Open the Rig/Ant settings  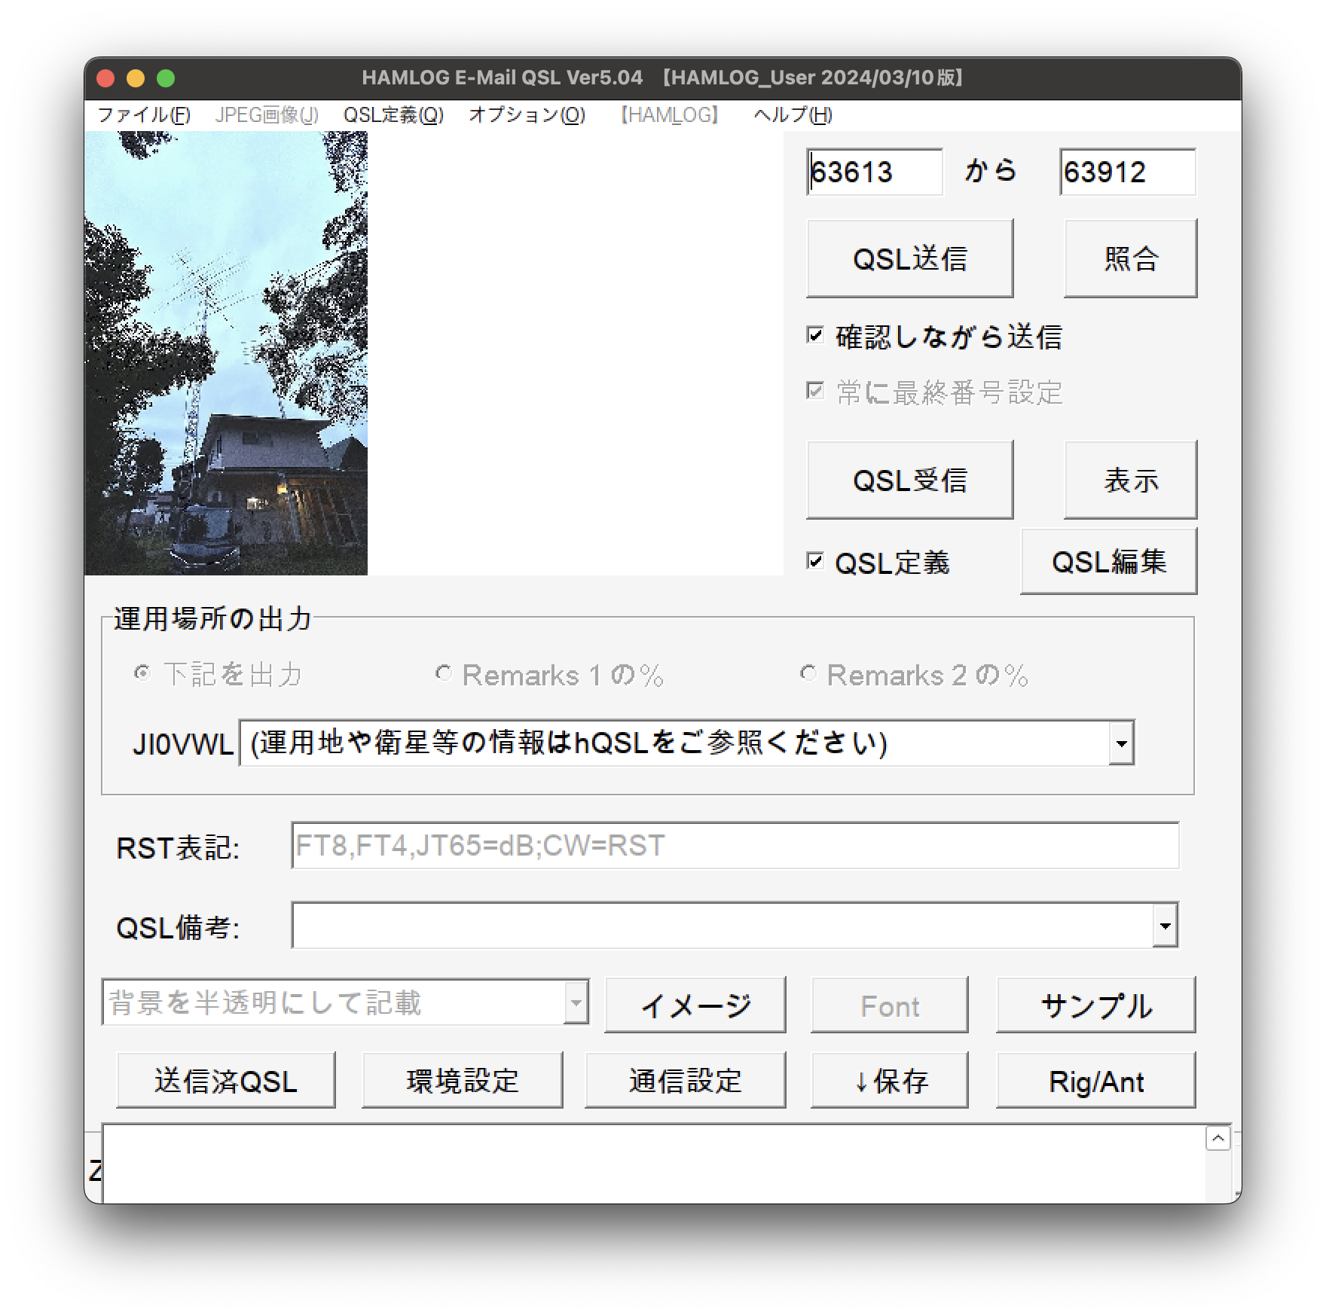[1095, 1081]
